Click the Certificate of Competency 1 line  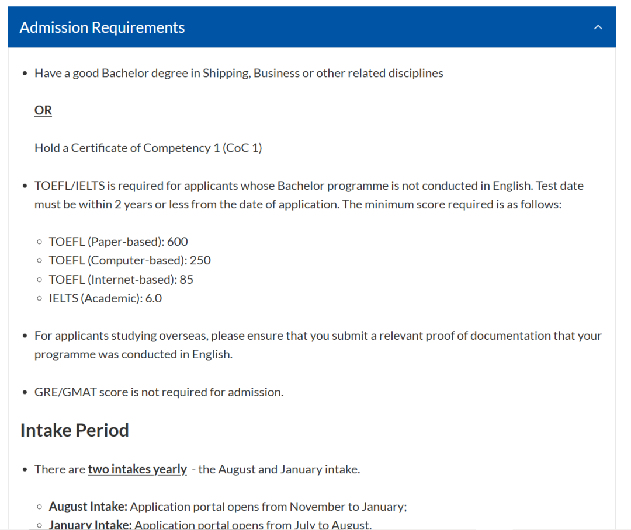pyautogui.click(x=148, y=148)
